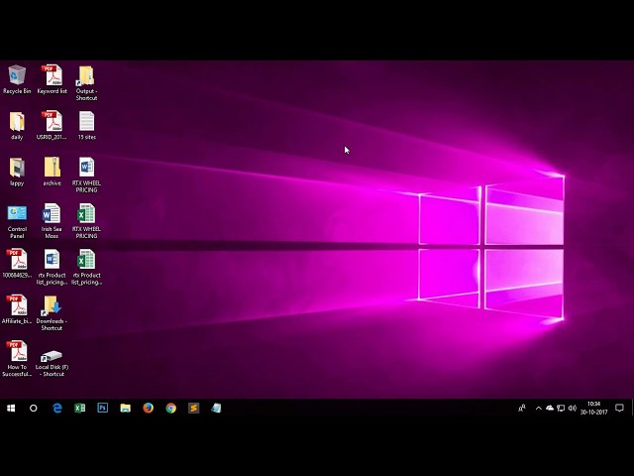Select the 100684629... PDF file icon
The height and width of the screenshot is (476, 634).
tap(17, 264)
